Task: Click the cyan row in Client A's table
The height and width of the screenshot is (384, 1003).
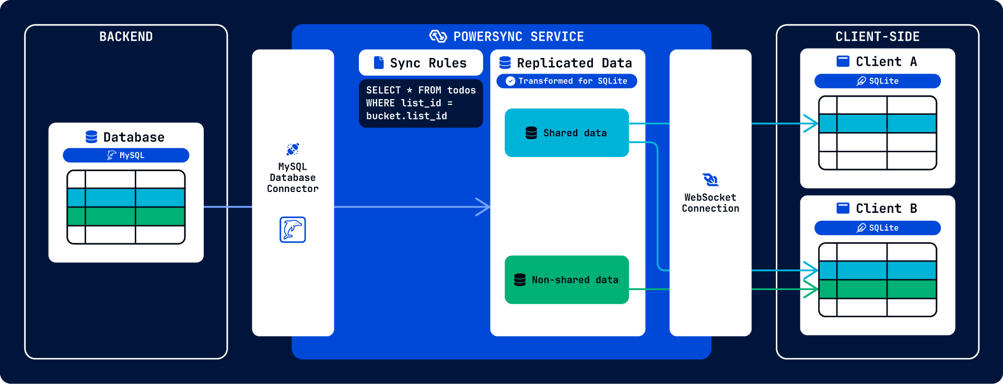Action: [878, 124]
